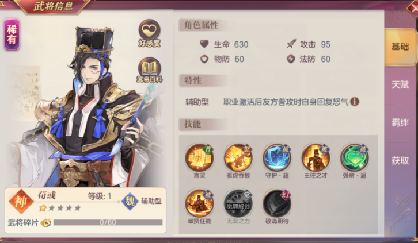Select the 王佐之才 skill icon
The width and height of the screenshot is (418, 243).
point(316,157)
